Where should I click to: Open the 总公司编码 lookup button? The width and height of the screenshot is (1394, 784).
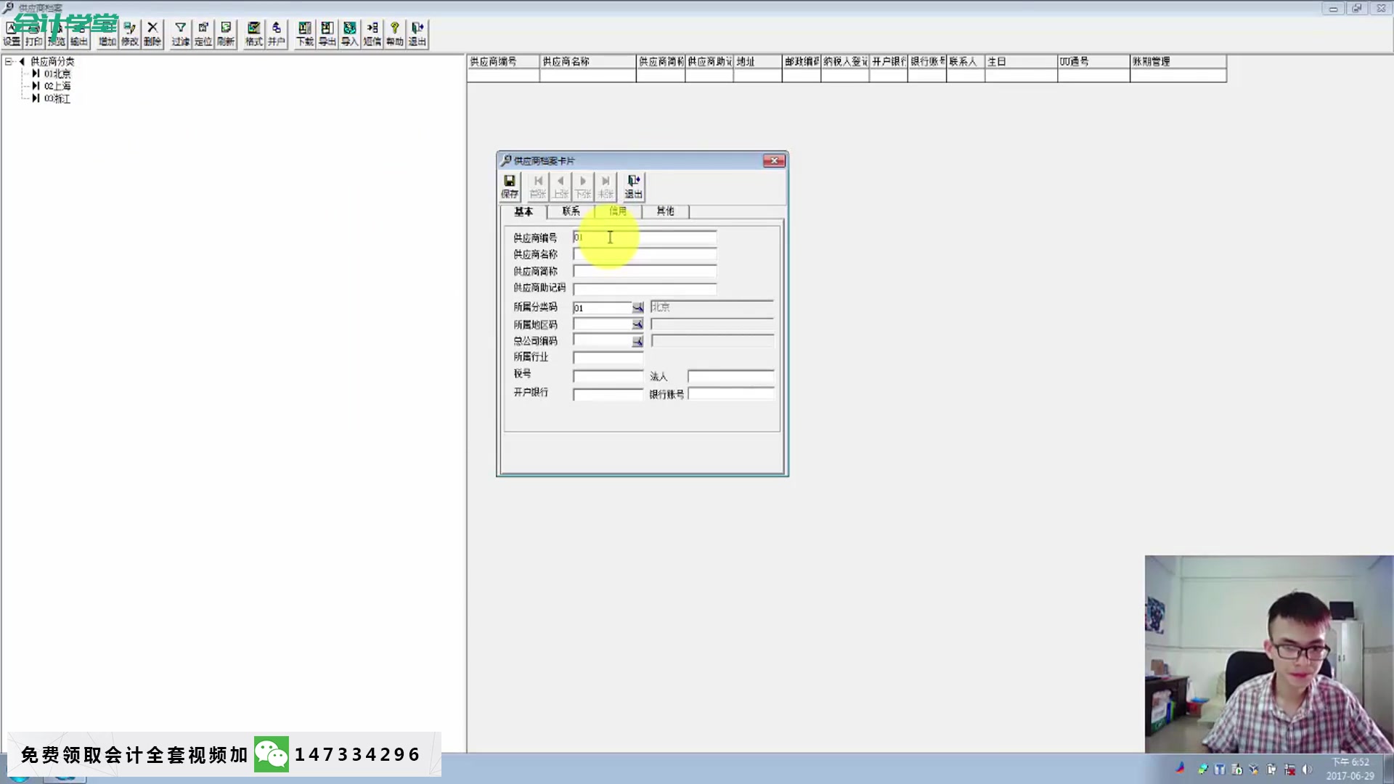point(637,341)
